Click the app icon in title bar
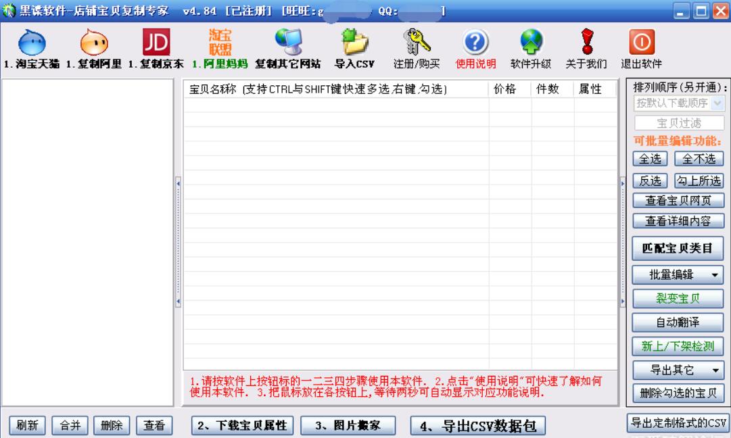 tap(9, 10)
